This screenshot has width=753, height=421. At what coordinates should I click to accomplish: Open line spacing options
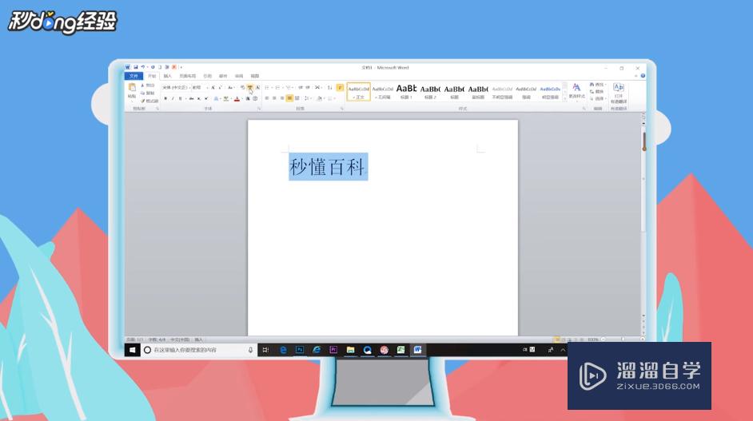click(307, 98)
